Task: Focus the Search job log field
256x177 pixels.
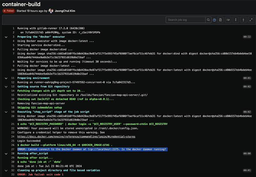Action: pyautogui.click(x=186, y=20)
